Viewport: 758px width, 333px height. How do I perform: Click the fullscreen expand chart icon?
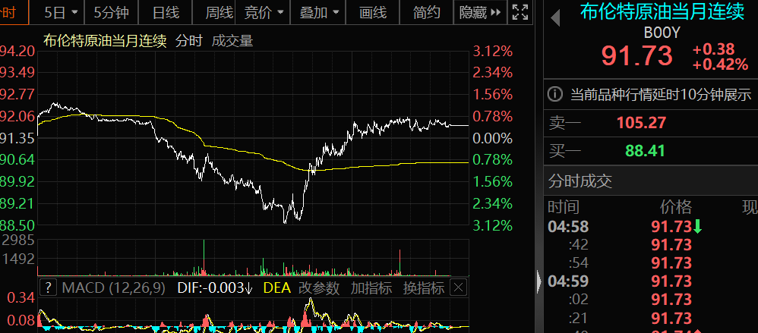click(x=520, y=12)
